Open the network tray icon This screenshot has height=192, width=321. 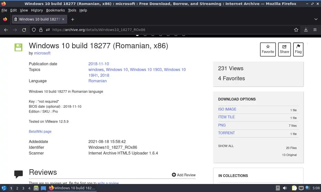click(x=301, y=188)
